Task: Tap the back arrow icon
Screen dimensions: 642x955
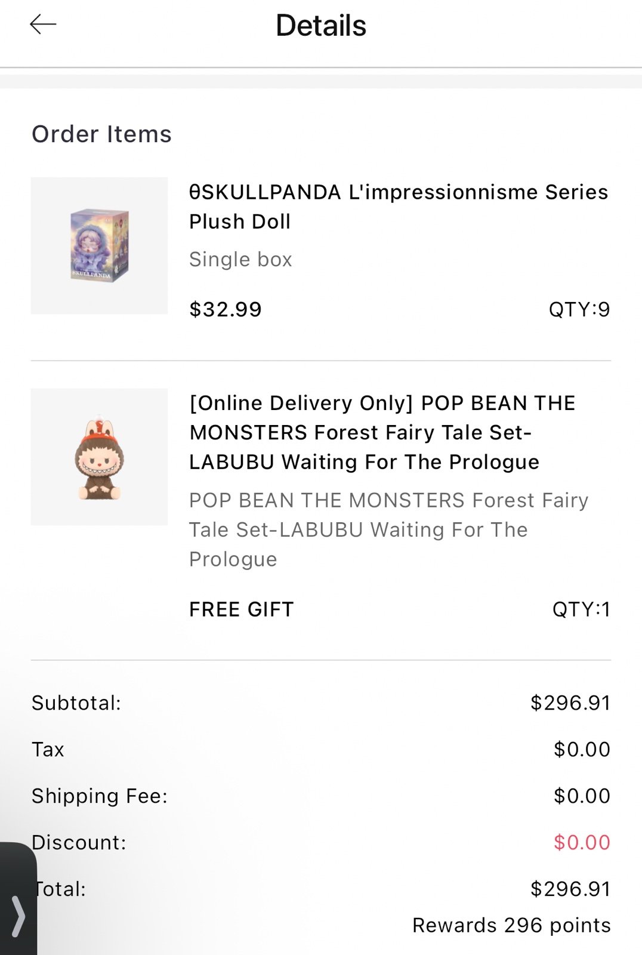Action: tap(43, 24)
